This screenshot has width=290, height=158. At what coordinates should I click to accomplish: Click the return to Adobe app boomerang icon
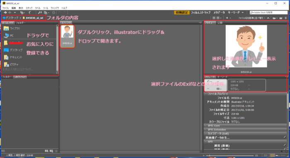[30, 12]
